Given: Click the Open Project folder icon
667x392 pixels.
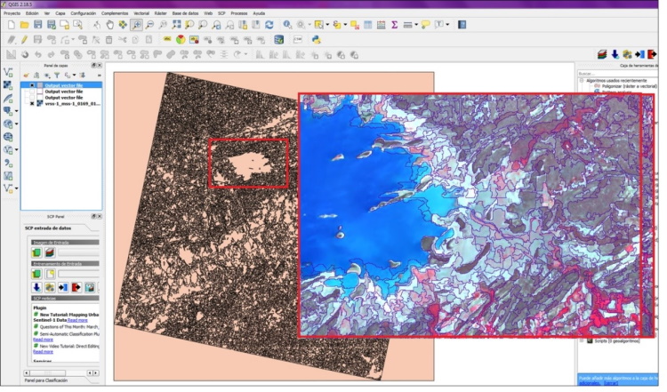Looking at the screenshot, I should tap(23, 25).
